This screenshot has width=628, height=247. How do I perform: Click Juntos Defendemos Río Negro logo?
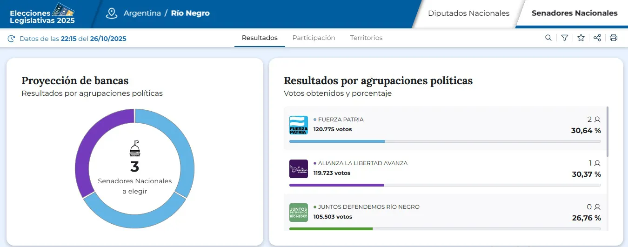[x=299, y=213]
